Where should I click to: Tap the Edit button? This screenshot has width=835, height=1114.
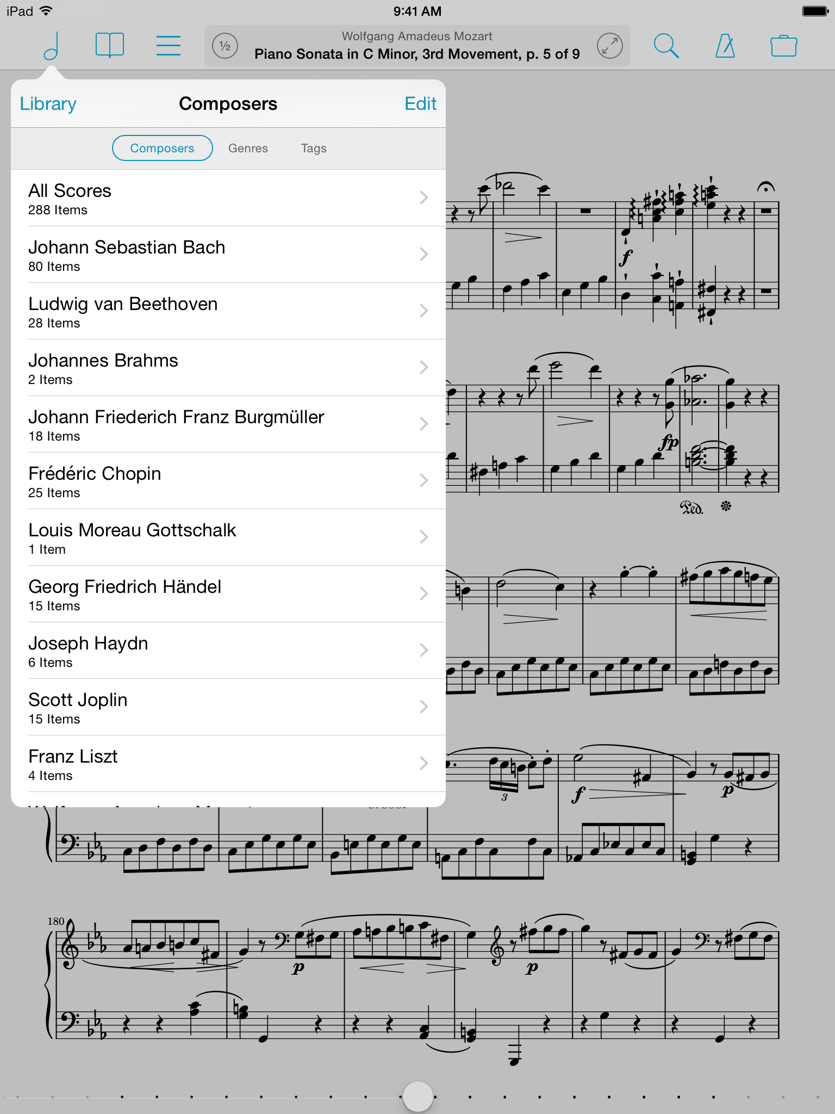(420, 104)
